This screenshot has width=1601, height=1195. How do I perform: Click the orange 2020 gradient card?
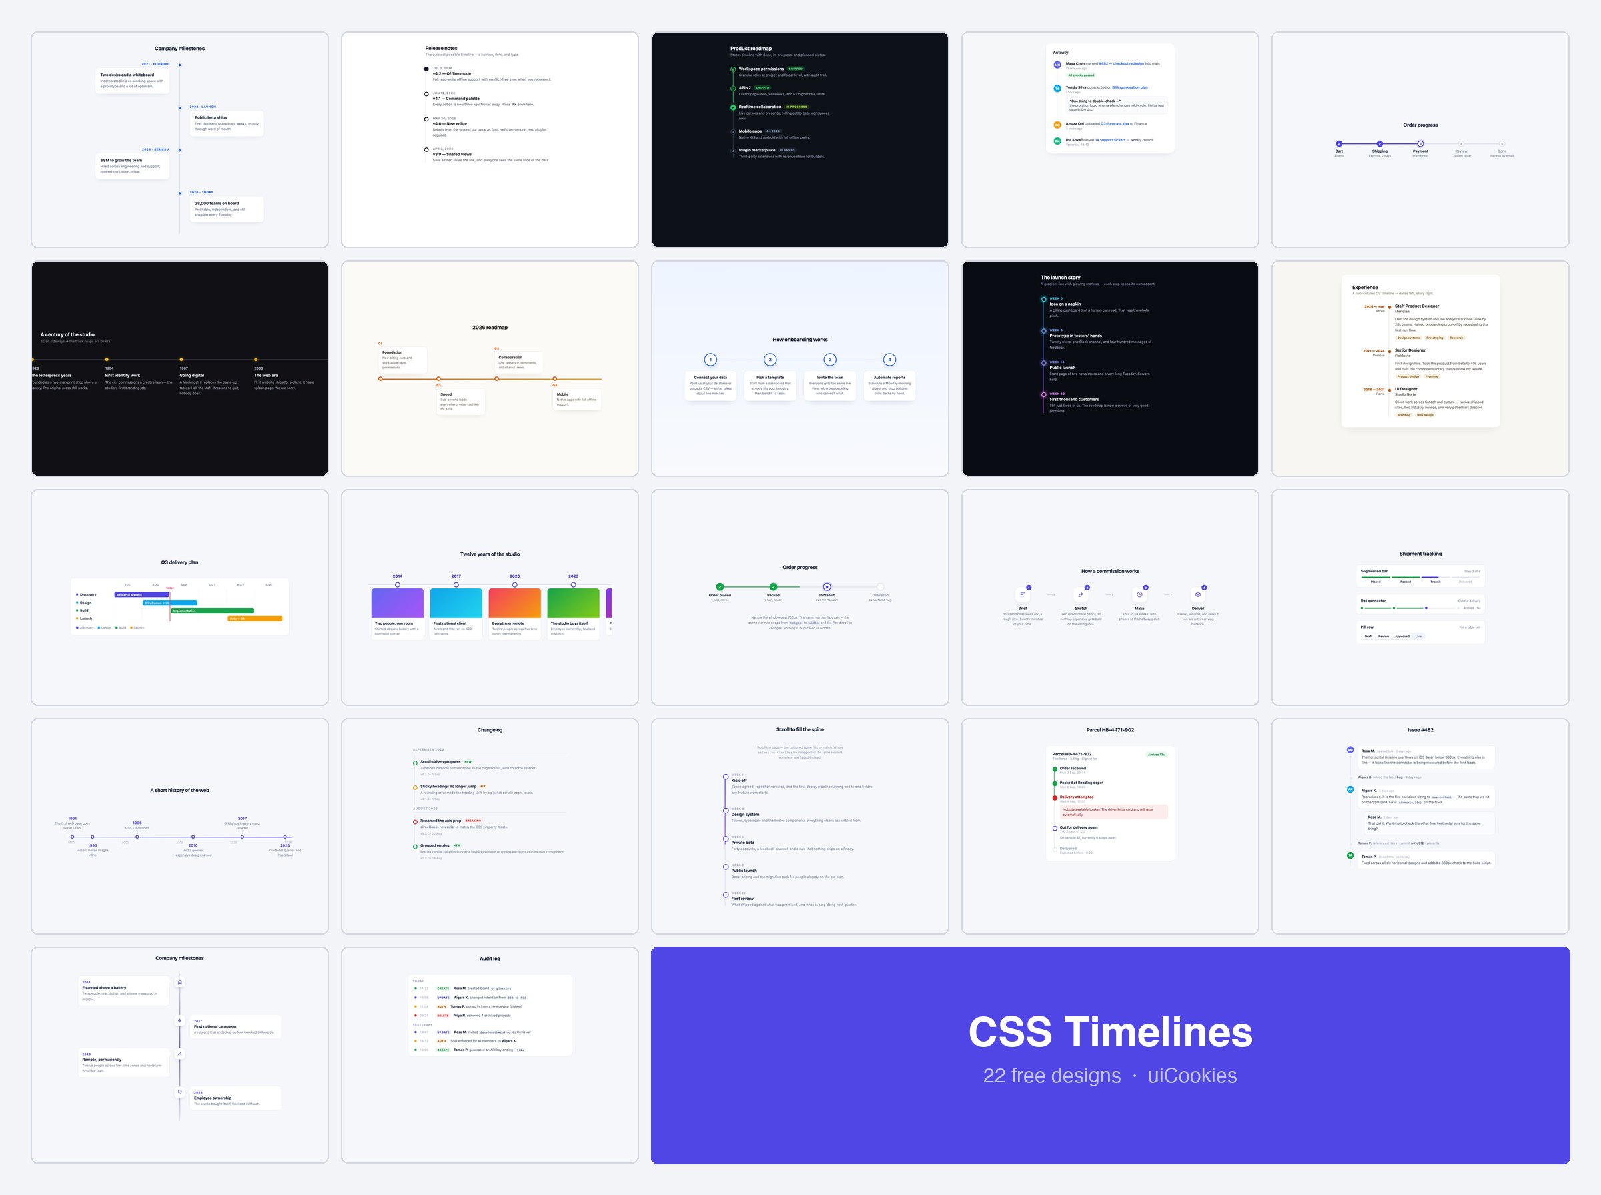515,603
